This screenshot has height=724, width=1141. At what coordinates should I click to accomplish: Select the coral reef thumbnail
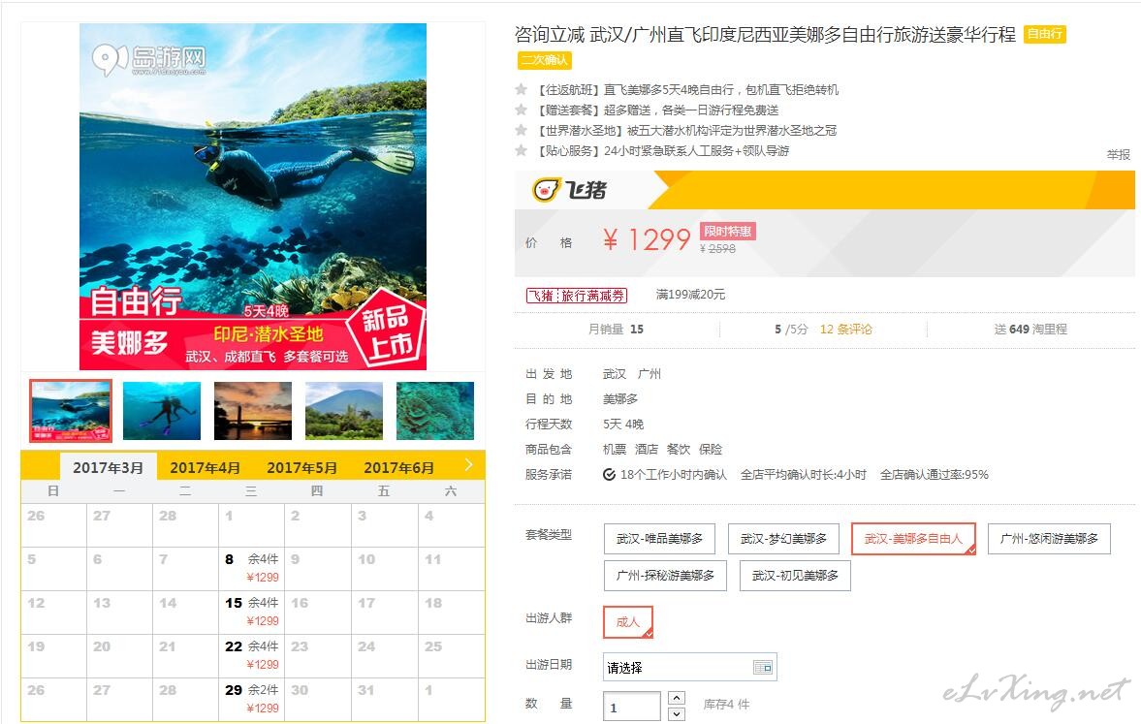435,411
